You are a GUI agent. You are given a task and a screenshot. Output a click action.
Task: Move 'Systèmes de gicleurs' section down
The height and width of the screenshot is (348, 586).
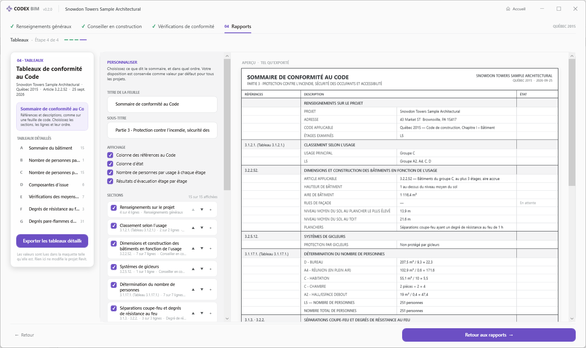coord(202,269)
